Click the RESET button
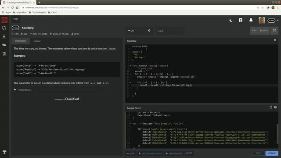281x158 pixels. [x=189, y=153]
